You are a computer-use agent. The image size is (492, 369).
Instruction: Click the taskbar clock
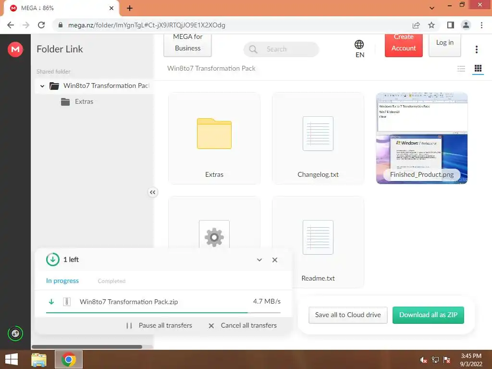[471, 360]
